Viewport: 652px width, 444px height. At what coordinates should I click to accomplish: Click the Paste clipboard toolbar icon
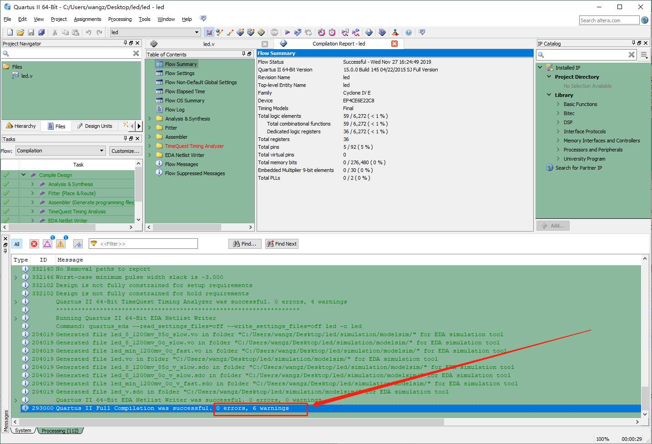tap(76, 32)
